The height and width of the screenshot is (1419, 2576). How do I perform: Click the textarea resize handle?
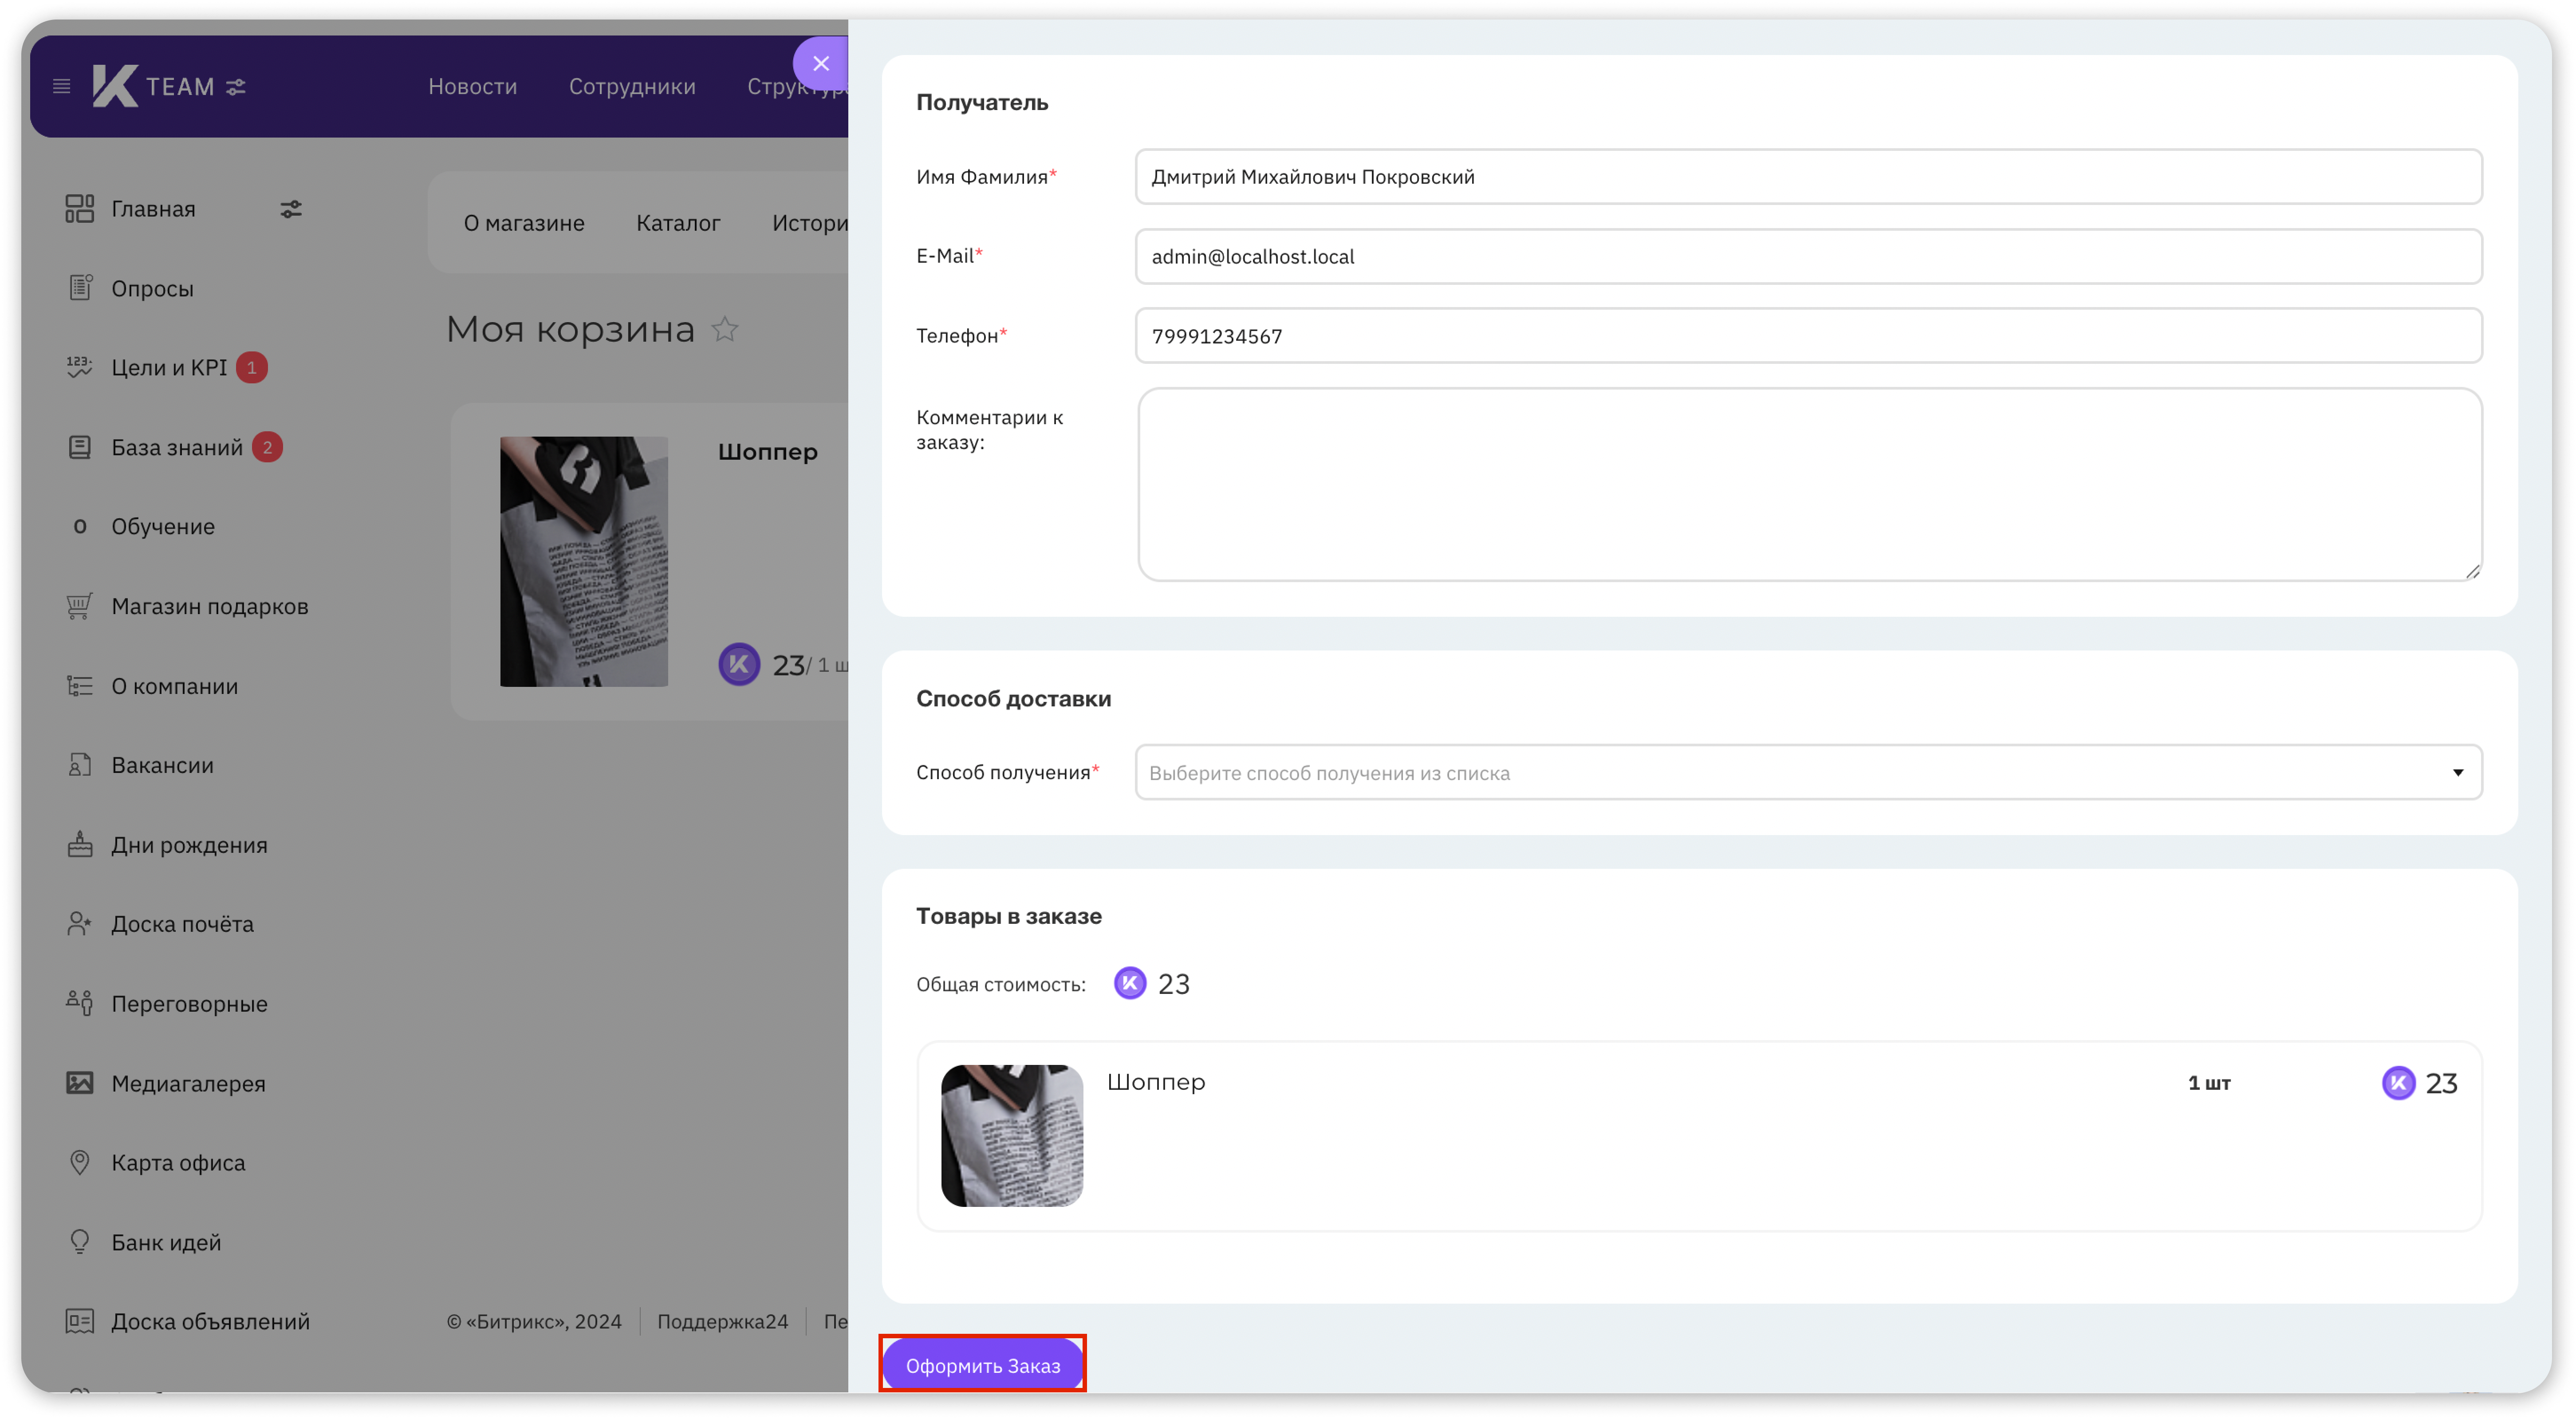click(x=2472, y=571)
